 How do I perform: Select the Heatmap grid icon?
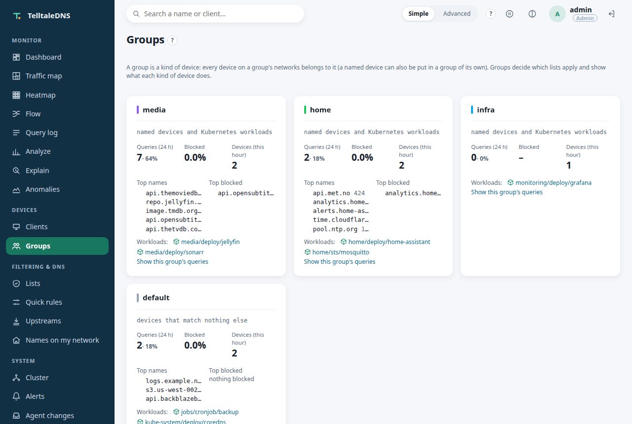[x=16, y=95]
